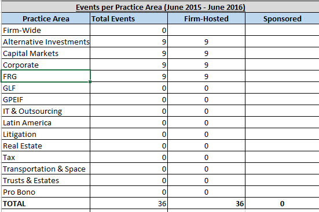Image resolution: width=319 pixels, height=212 pixels.
Task: Click the fill handle of the FRG cell
Action: coord(90,81)
